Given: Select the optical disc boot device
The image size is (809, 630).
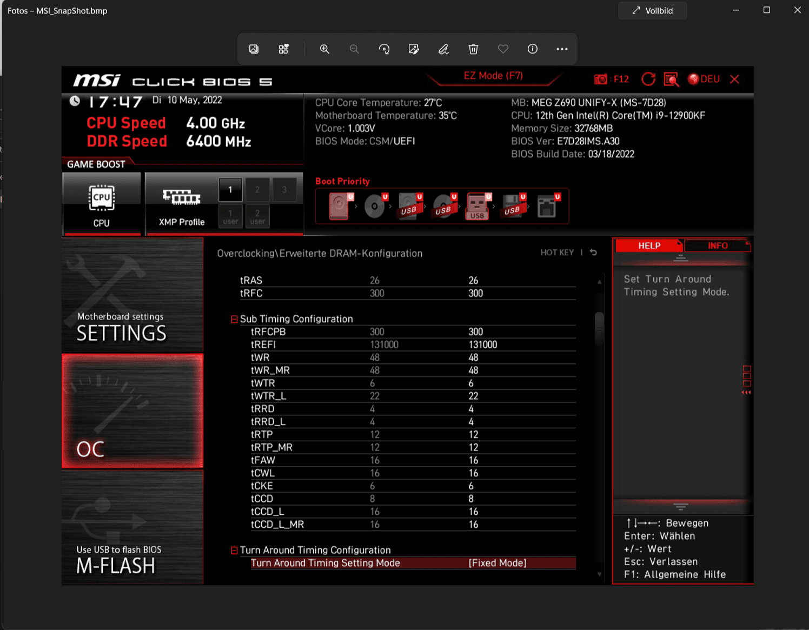Looking at the screenshot, I should (x=376, y=206).
